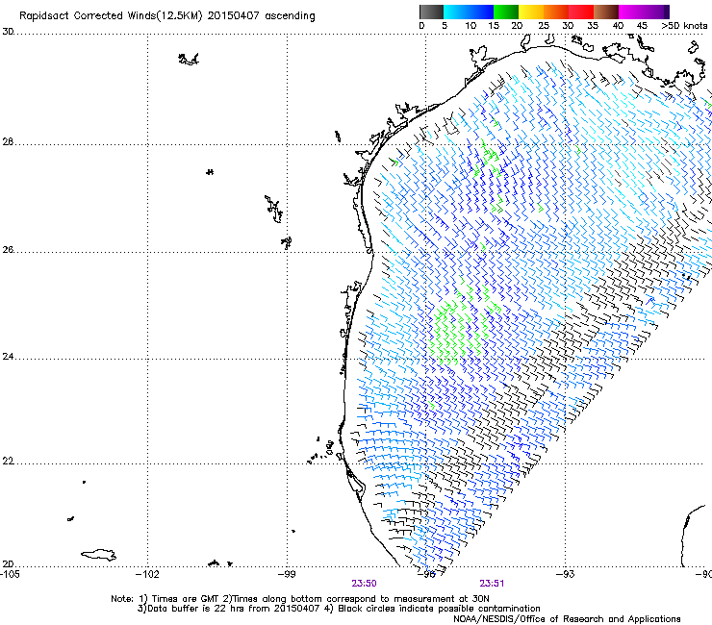This screenshot has width=712, height=625.
Task: Click the legend value '40'
Action: pos(618,26)
